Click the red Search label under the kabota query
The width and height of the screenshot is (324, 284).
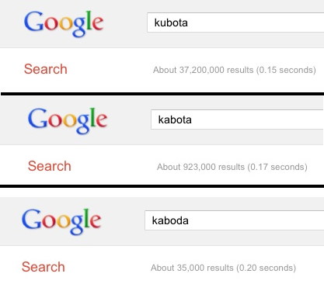(x=50, y=166)
